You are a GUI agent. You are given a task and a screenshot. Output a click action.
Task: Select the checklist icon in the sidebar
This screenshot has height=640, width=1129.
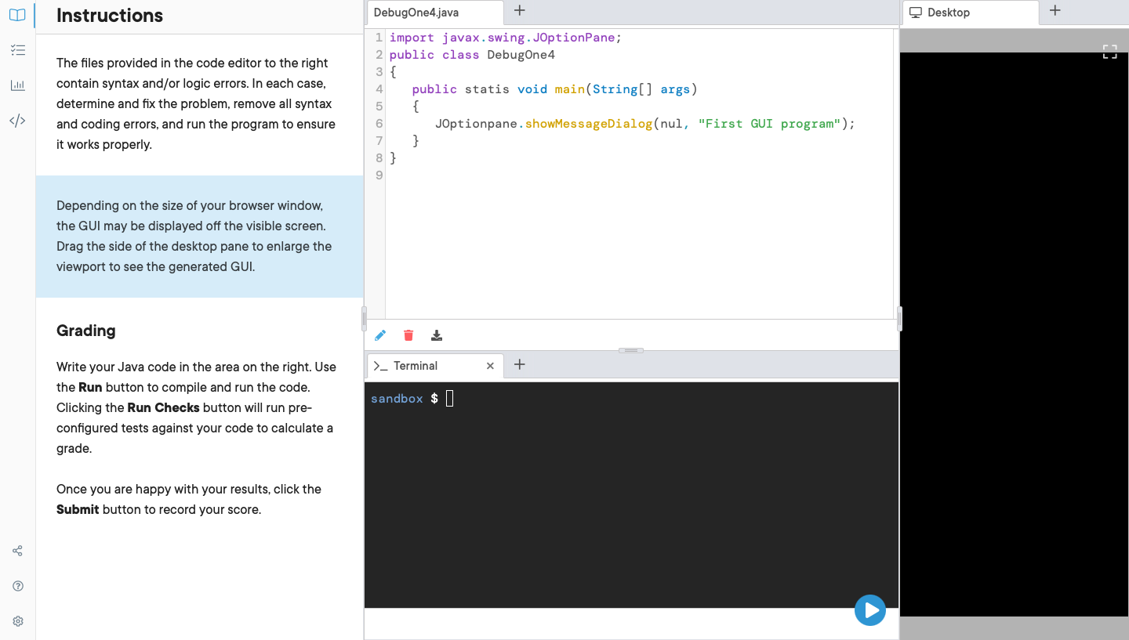click(17, 49)
